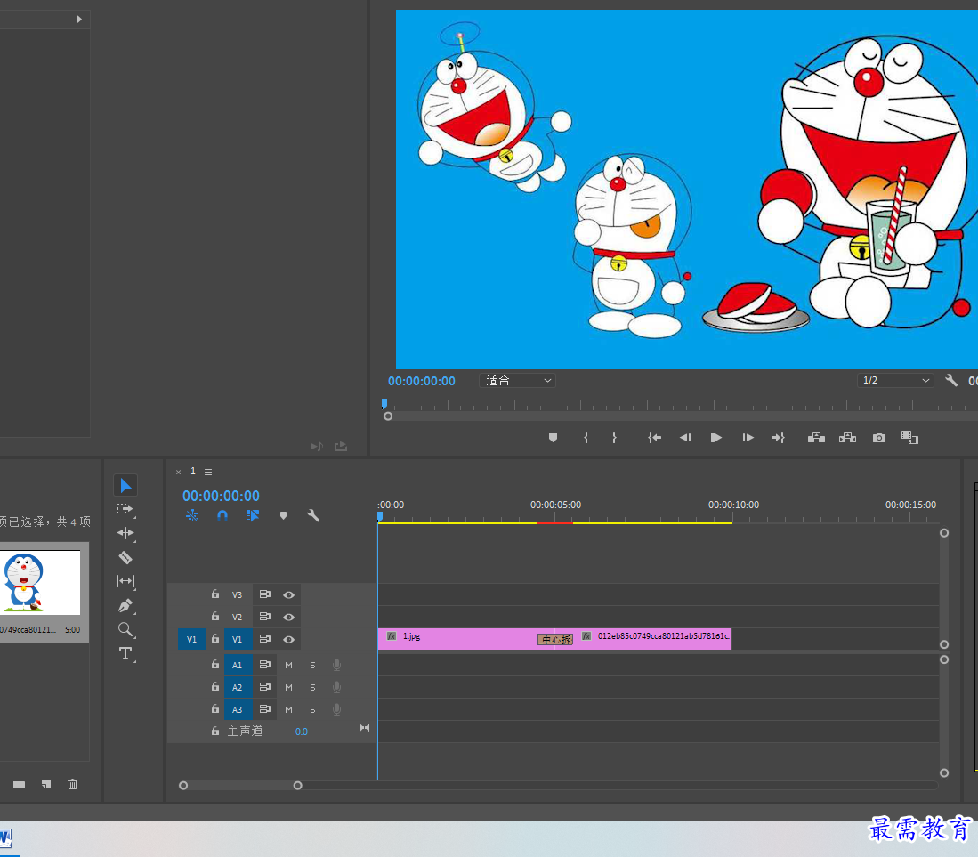Step back one frame
This screenshot has width=978, height=857.
[685, 438]
